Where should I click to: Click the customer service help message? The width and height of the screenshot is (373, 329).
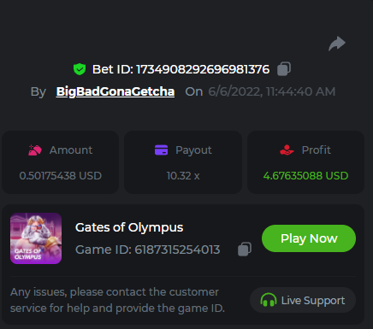pyautogui.click(x=117, y=300)
